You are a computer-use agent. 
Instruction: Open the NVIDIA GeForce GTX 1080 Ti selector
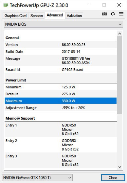[x=37, y=178]
